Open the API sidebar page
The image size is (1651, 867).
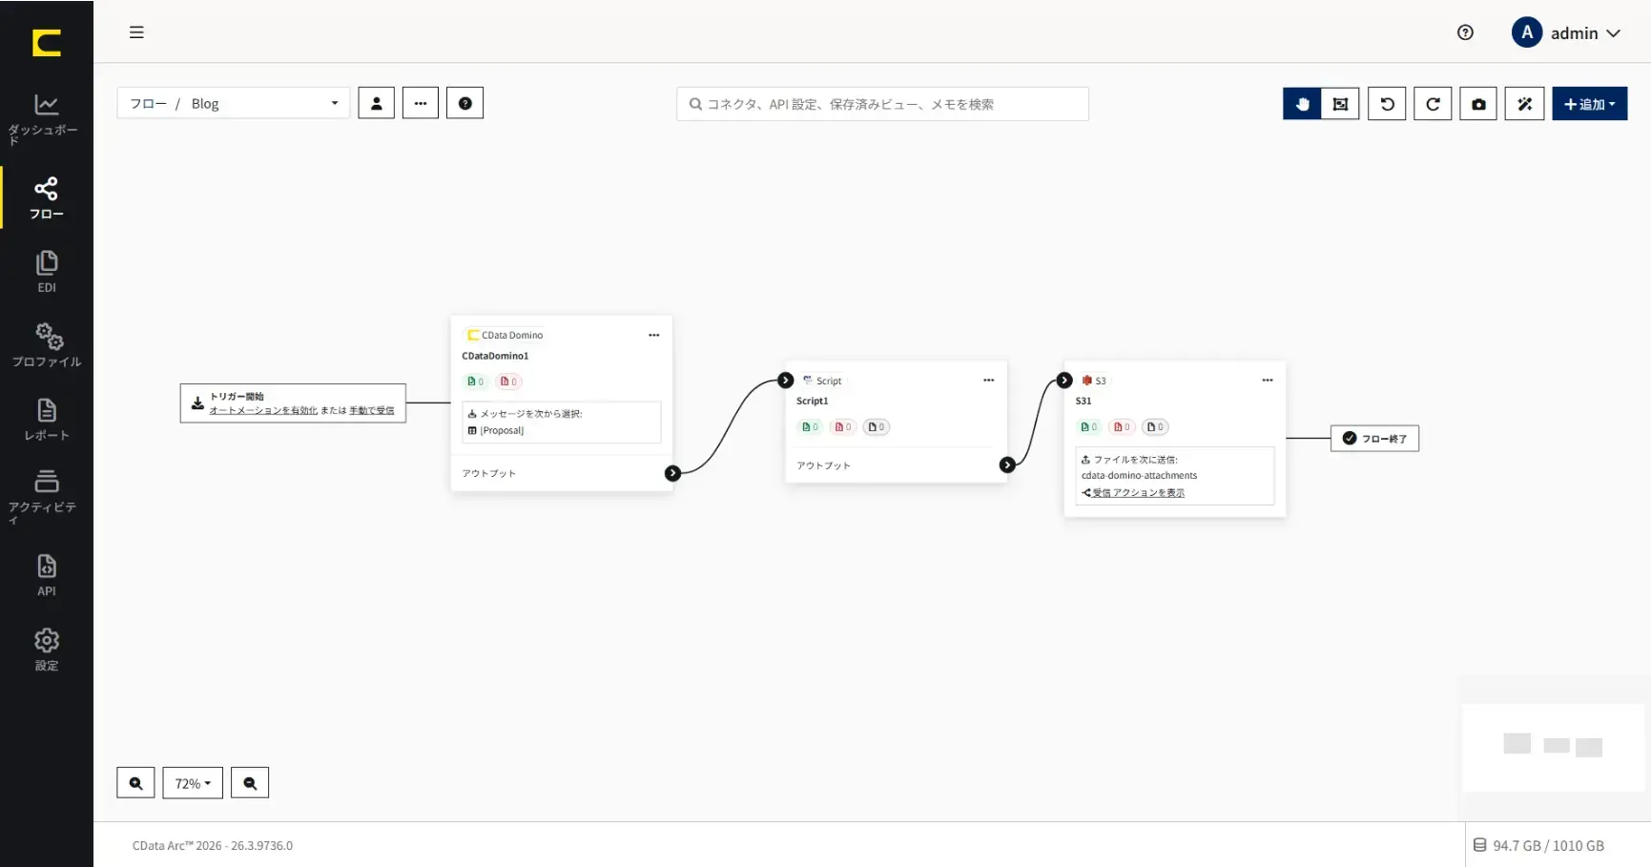pyautogui.click(x=46, y=575)
